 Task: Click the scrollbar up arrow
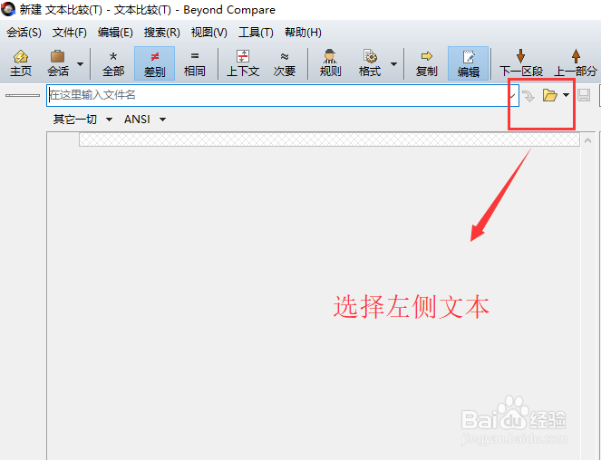point(587,140)
